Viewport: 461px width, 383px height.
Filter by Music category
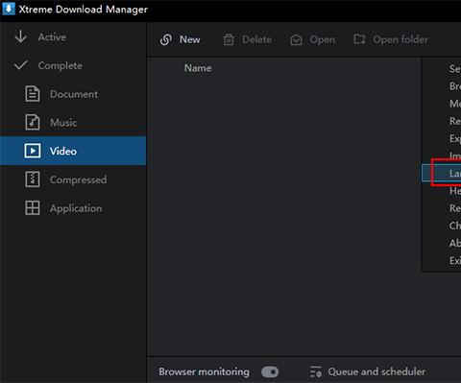pos(63,123)
